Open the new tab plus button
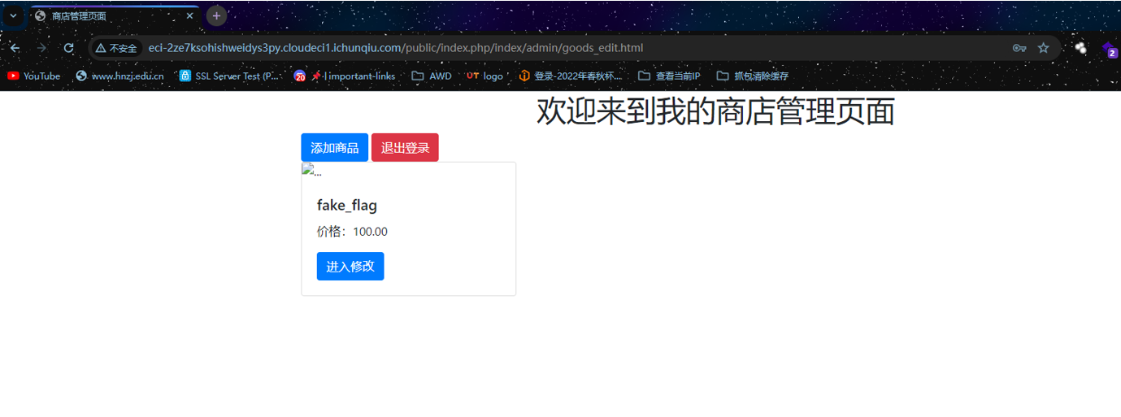Screen dimensions: 1121x417 [216, 15]
